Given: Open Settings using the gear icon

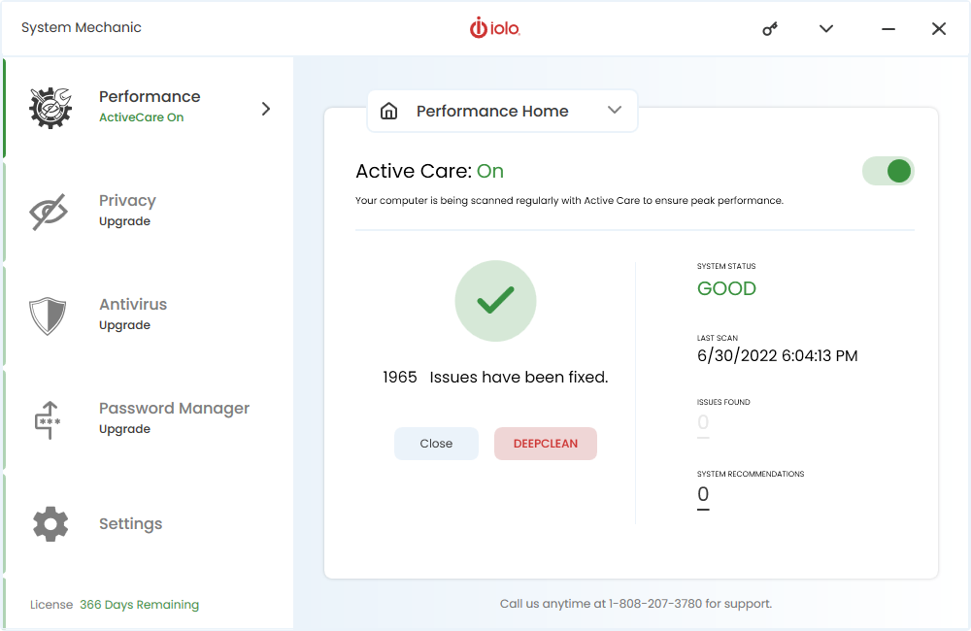Looking at the screenshot, I should [x=50, y=524].
